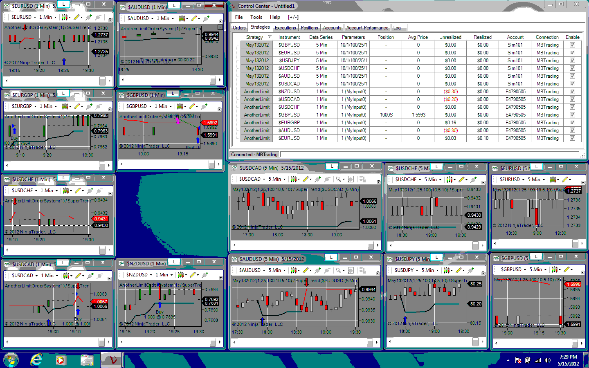Screen dimensions: 589x368
Task: Click zoom out on $AUDUSD 5 Min chart
Action: tap(327, 270)
